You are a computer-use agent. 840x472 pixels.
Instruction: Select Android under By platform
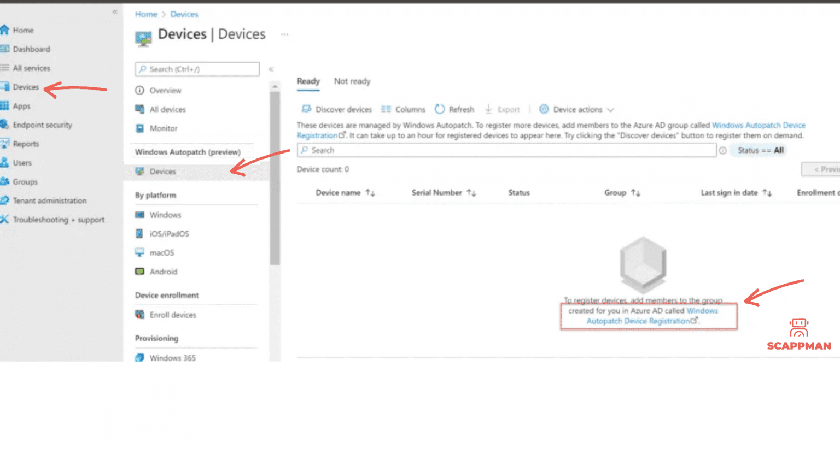[x=162, y=272]
